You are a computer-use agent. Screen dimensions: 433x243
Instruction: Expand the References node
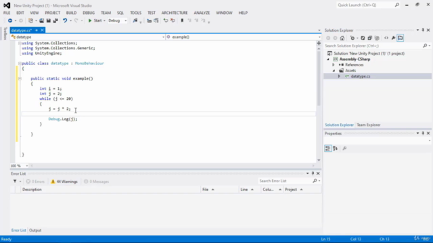tap(334, 65)
